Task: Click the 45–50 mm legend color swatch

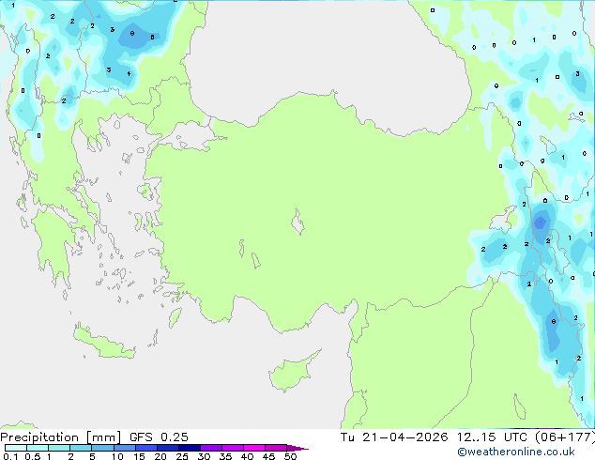Action: pos(276,448)
